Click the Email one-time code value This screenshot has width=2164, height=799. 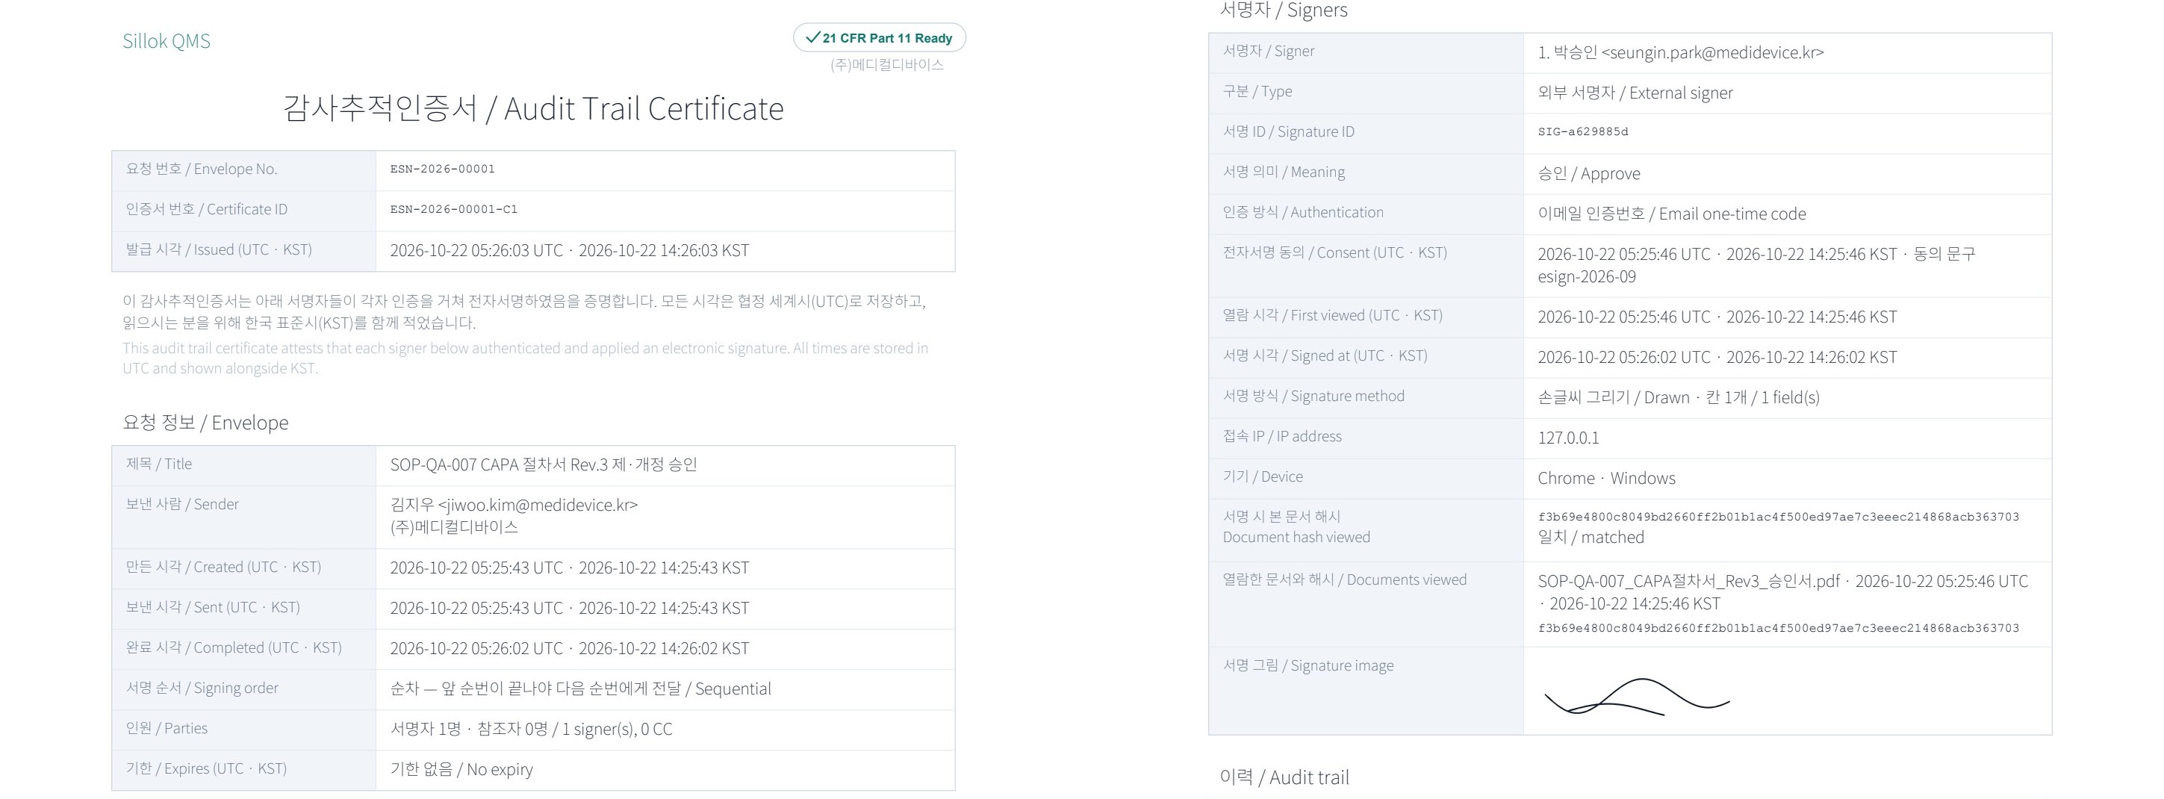click(x=1672, y=214)
